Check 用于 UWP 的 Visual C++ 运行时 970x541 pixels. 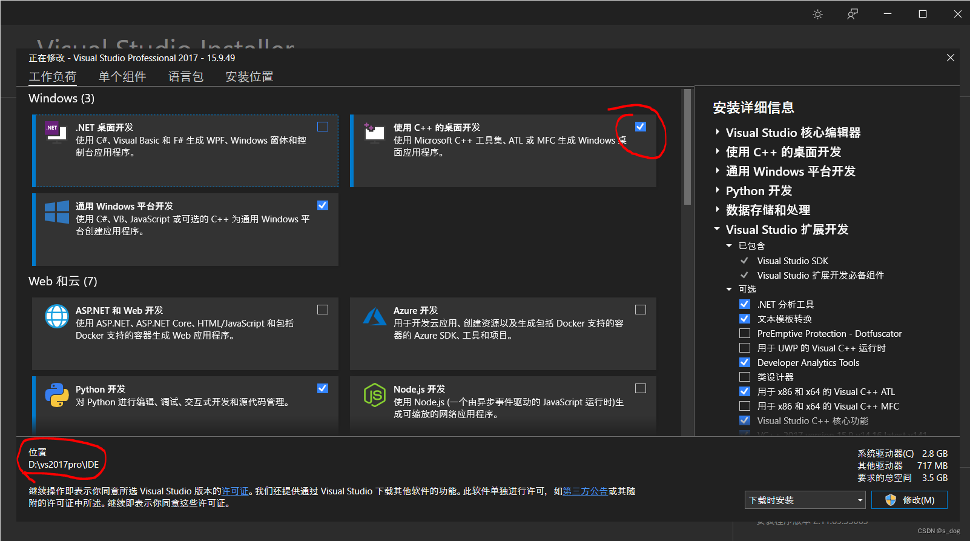coord(745,348)
